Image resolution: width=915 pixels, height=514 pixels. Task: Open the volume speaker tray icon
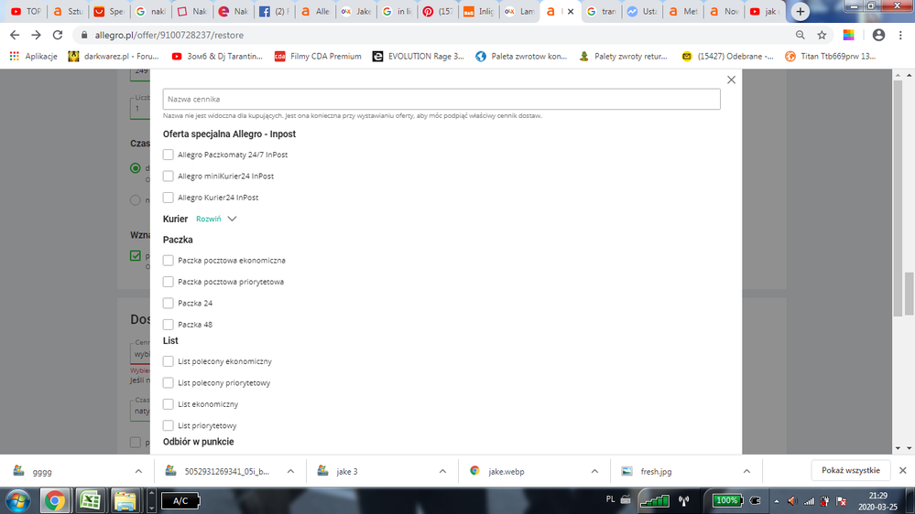click(792, 501)
